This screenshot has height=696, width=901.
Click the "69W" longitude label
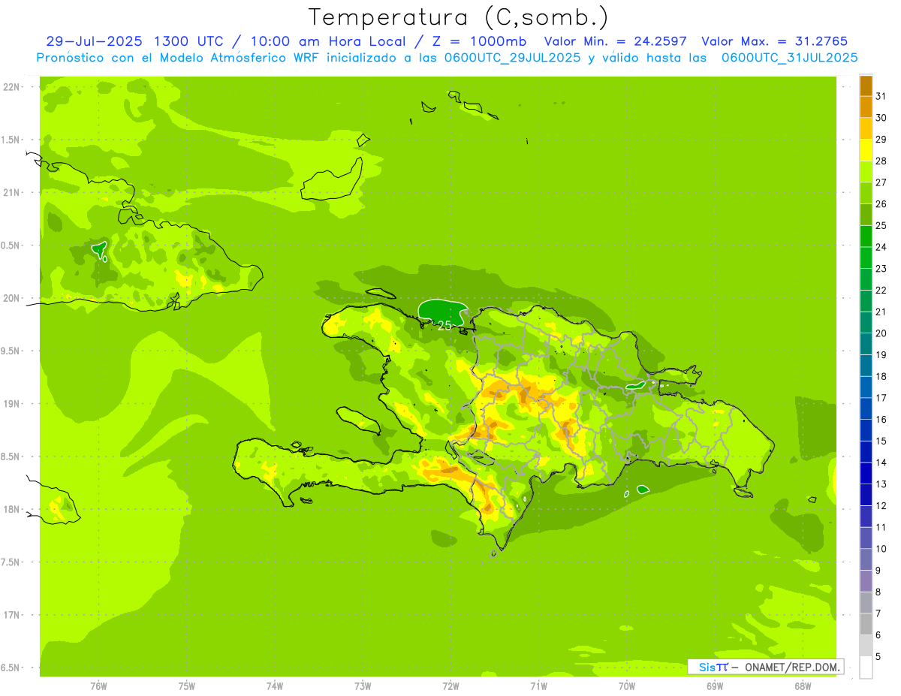[715, 686]
